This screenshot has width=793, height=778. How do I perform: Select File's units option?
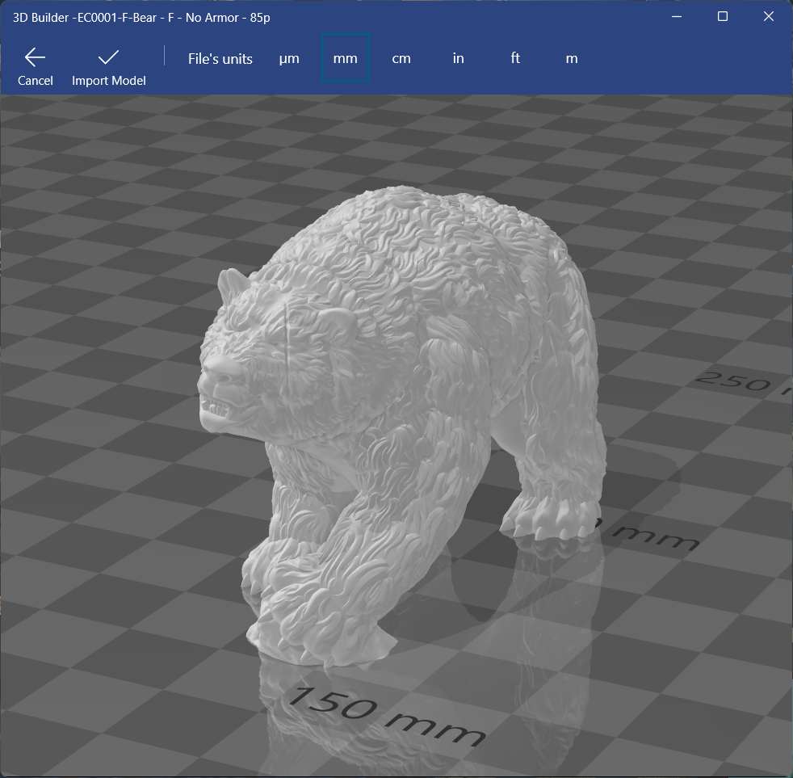click(x=220, y=59)
